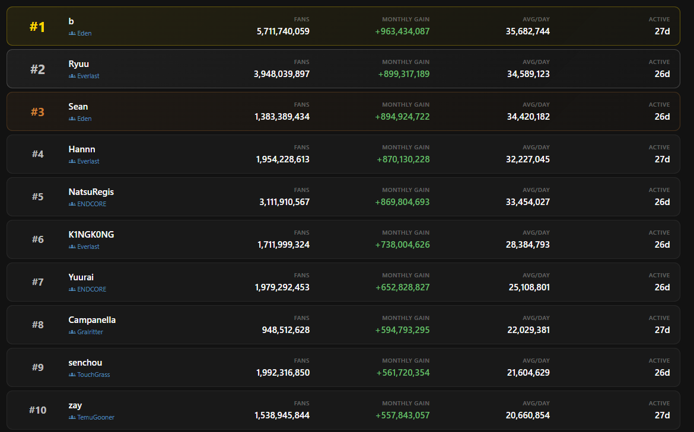Select player name Hannn
Image resolution: width=694 pixels, height=432 pixels.
[82, 149]
